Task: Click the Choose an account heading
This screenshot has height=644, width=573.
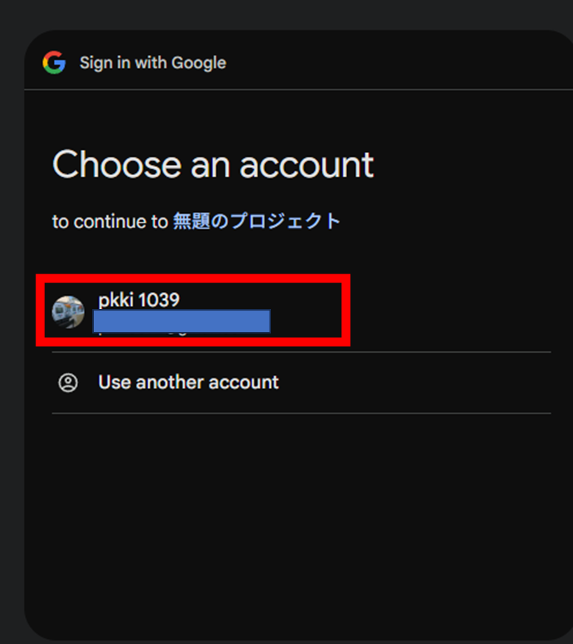Action: click(213, 164)
